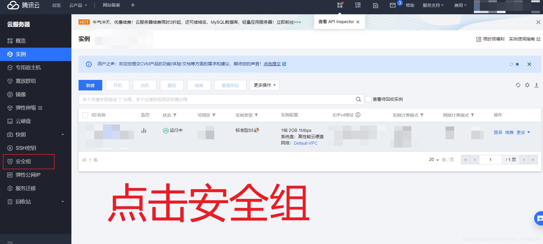Filter by the 状态 column funnel
543x244 pixels.
coord(175,115)
